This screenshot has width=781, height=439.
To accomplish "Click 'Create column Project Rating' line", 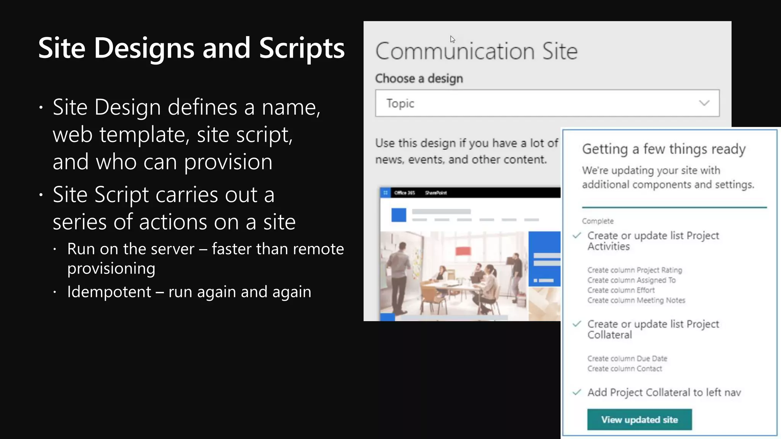I will click(x=635, y=270).
